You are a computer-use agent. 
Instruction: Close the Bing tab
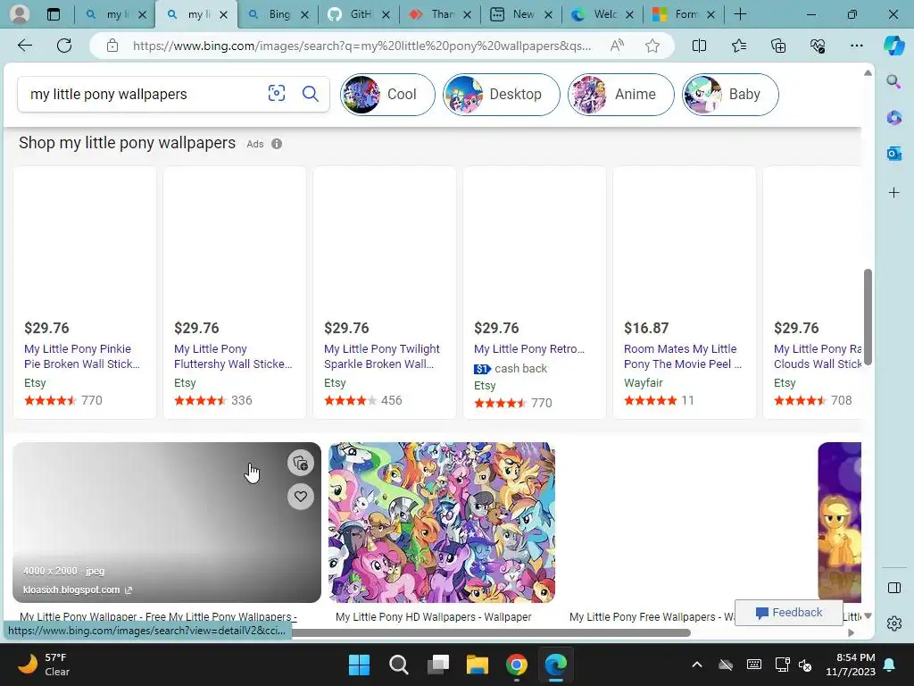304,14
